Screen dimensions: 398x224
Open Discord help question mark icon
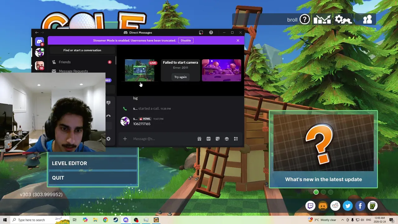211,32
